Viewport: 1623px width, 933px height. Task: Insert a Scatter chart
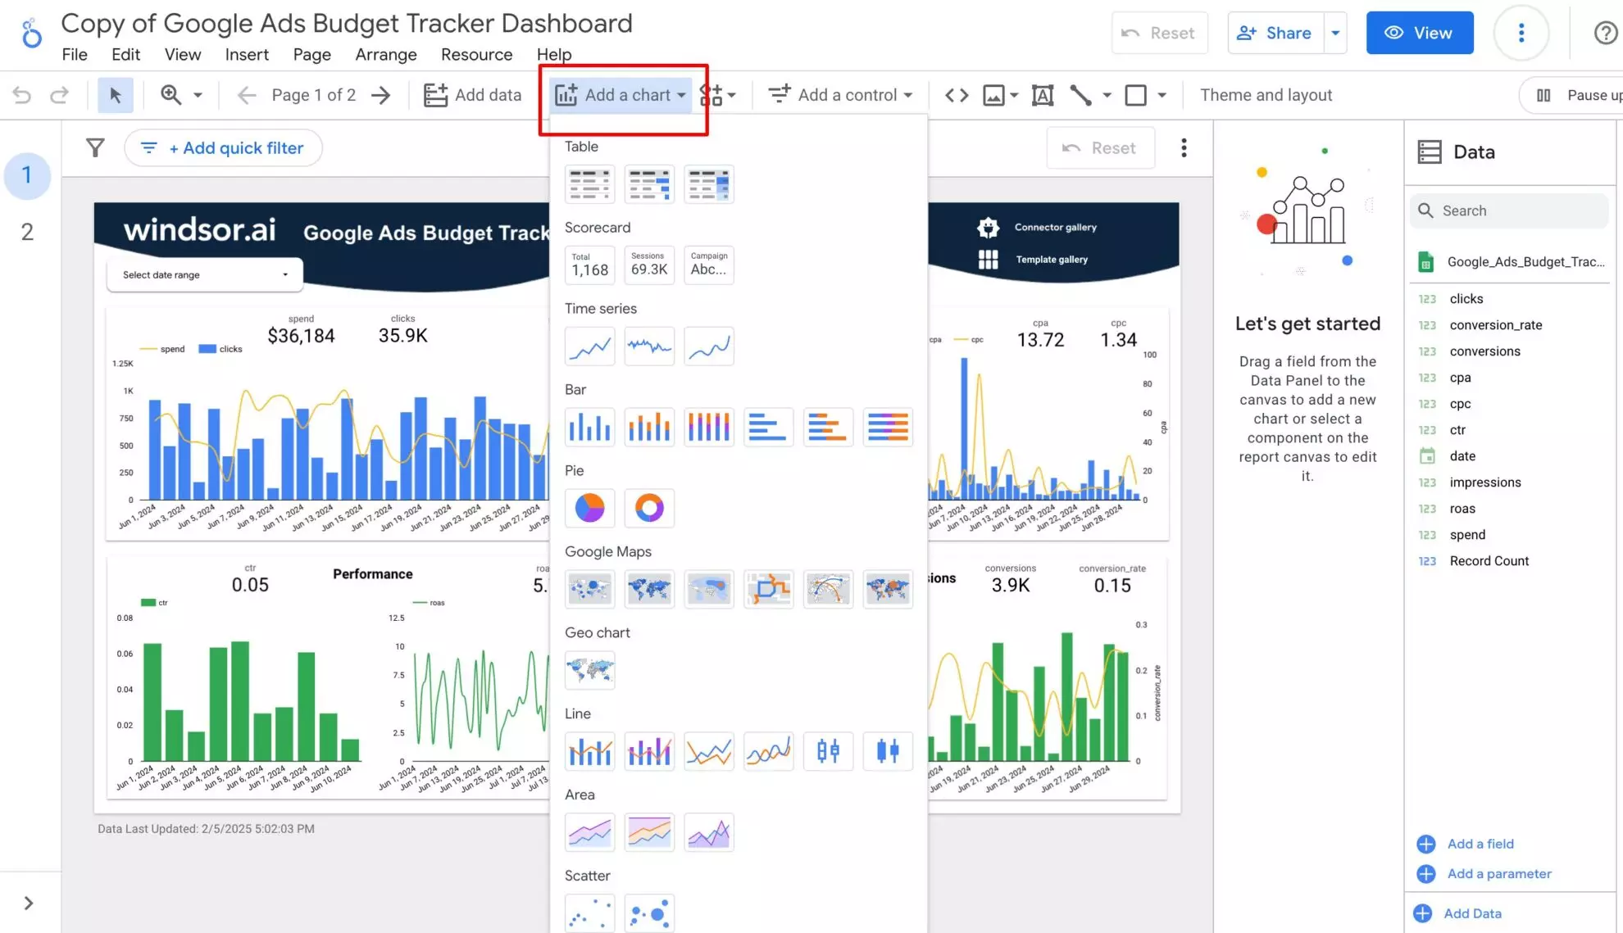pos(589,913)
